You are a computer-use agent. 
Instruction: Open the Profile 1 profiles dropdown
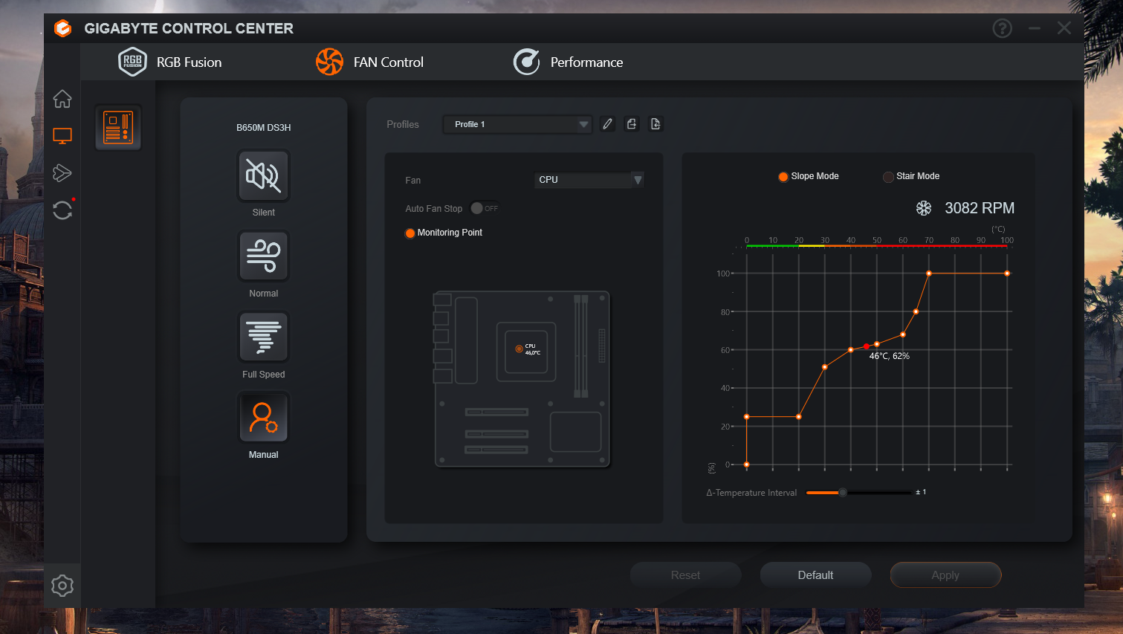[x=517, y=124]
